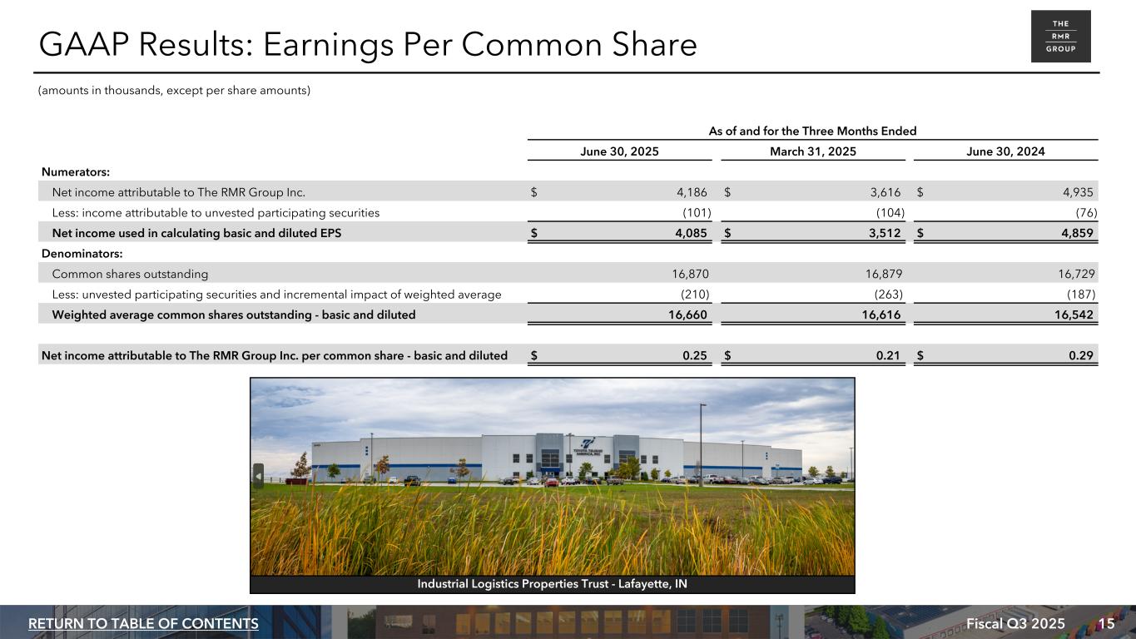Click the 4,186 net income value

[692, 192]
